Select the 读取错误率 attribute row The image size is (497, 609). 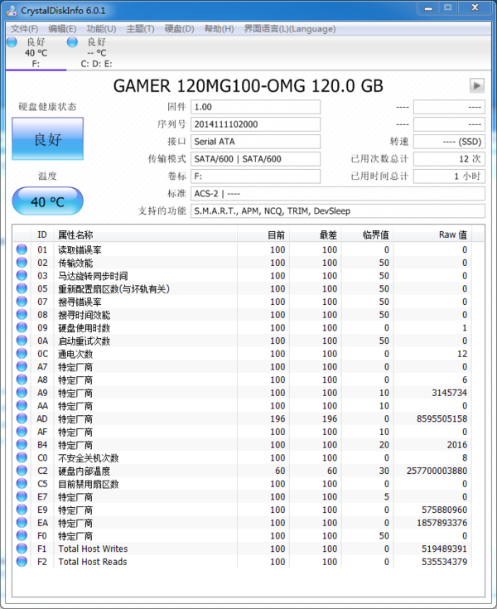243,249
